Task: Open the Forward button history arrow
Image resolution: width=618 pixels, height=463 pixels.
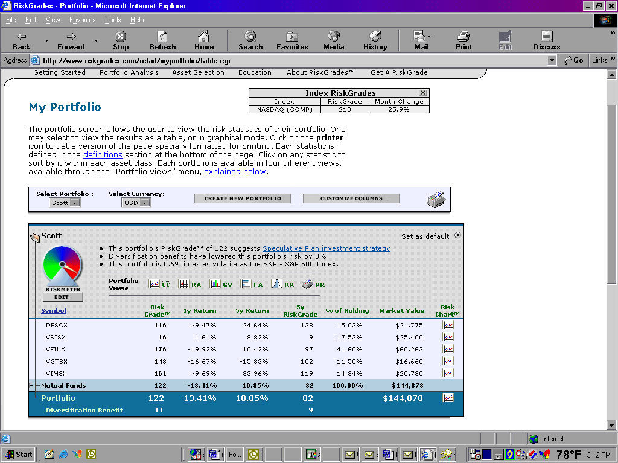Action: [x=96, y=40]
